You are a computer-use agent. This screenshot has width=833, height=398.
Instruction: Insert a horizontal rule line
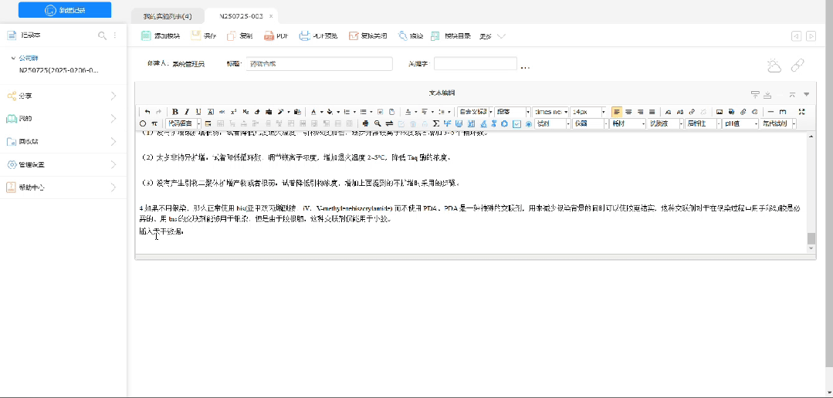pos(770,112)
